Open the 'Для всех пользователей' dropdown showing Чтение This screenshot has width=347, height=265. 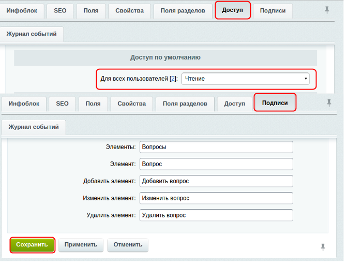[246, 79]
